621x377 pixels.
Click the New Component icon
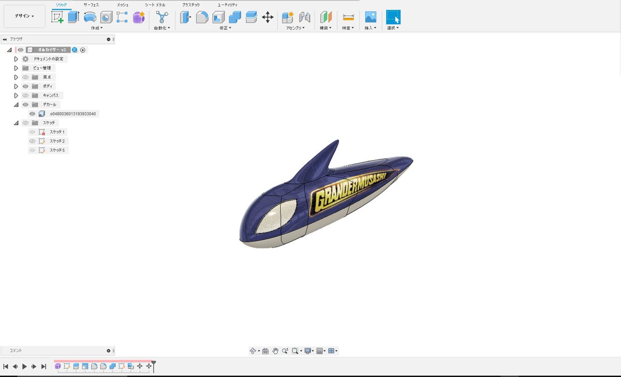click(288, 17)
